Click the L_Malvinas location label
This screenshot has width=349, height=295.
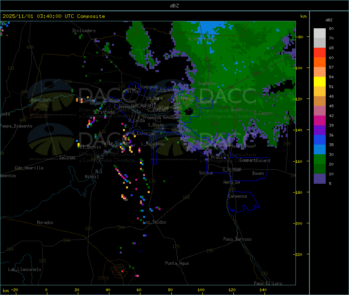pyautogui.click(x=153, y=144)
